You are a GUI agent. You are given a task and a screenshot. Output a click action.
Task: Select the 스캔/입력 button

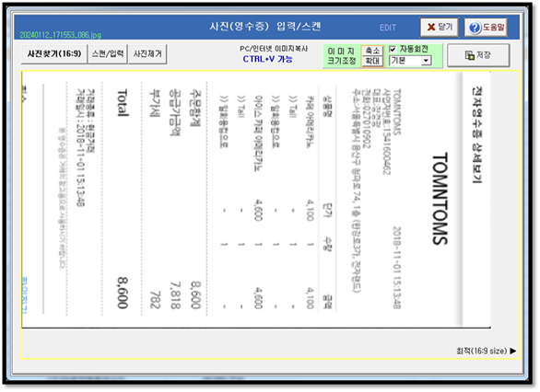pyautogui.click(x=108, y=54)
